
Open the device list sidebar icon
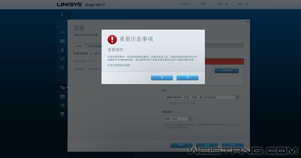62,32
